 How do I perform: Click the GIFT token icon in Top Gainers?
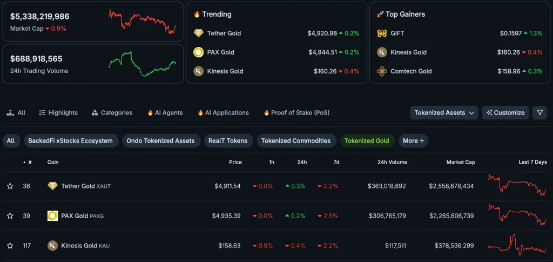pos(382,33)
